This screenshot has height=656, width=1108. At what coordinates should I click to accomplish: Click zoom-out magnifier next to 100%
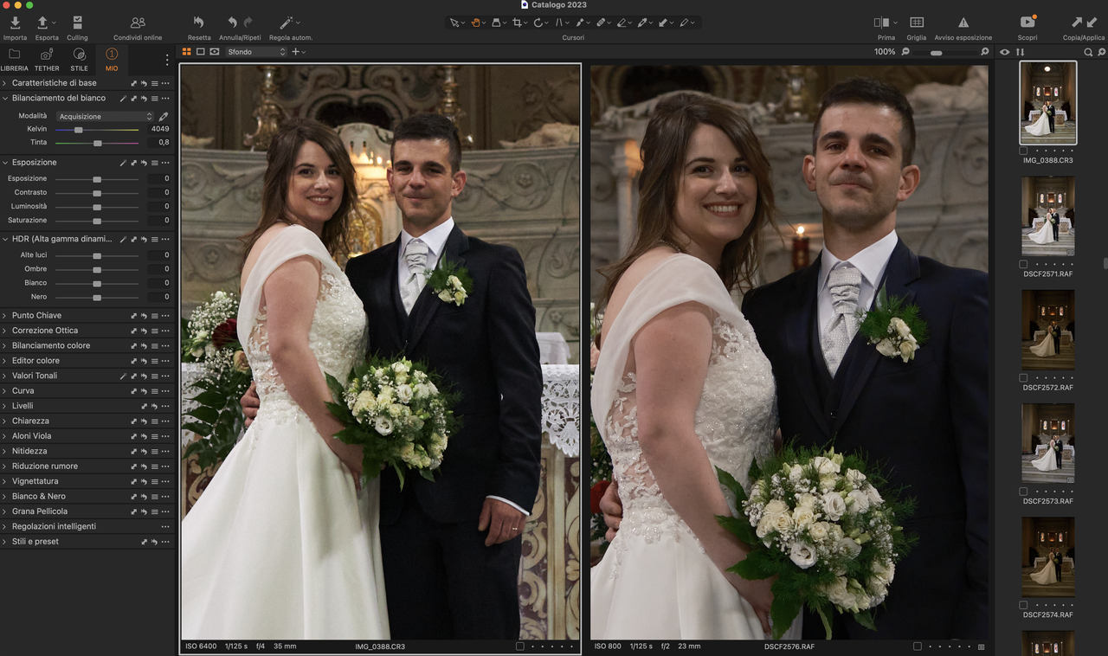[x=905, y=52]
